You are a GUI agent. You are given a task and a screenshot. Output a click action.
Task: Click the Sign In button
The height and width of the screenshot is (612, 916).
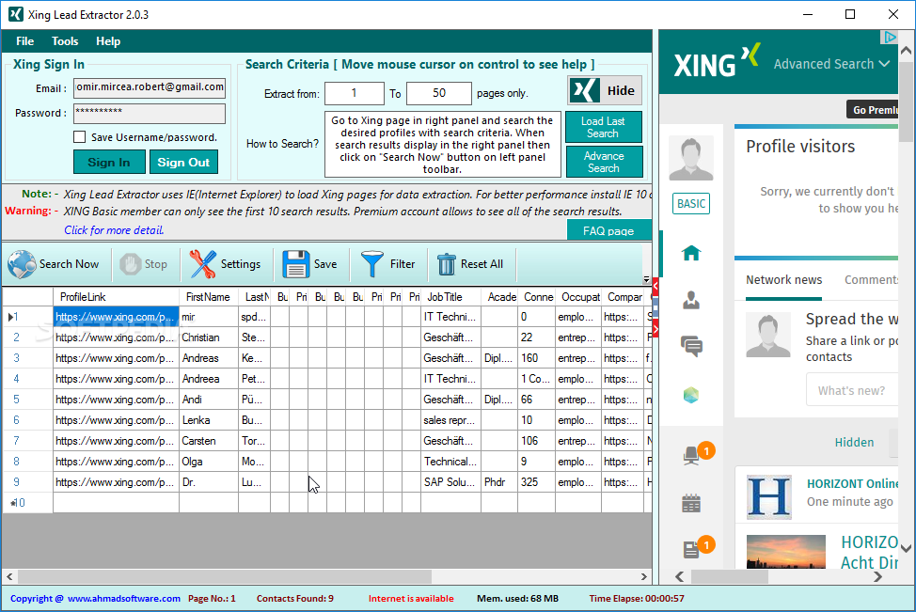pyautogui.click(x=109, y=163)
